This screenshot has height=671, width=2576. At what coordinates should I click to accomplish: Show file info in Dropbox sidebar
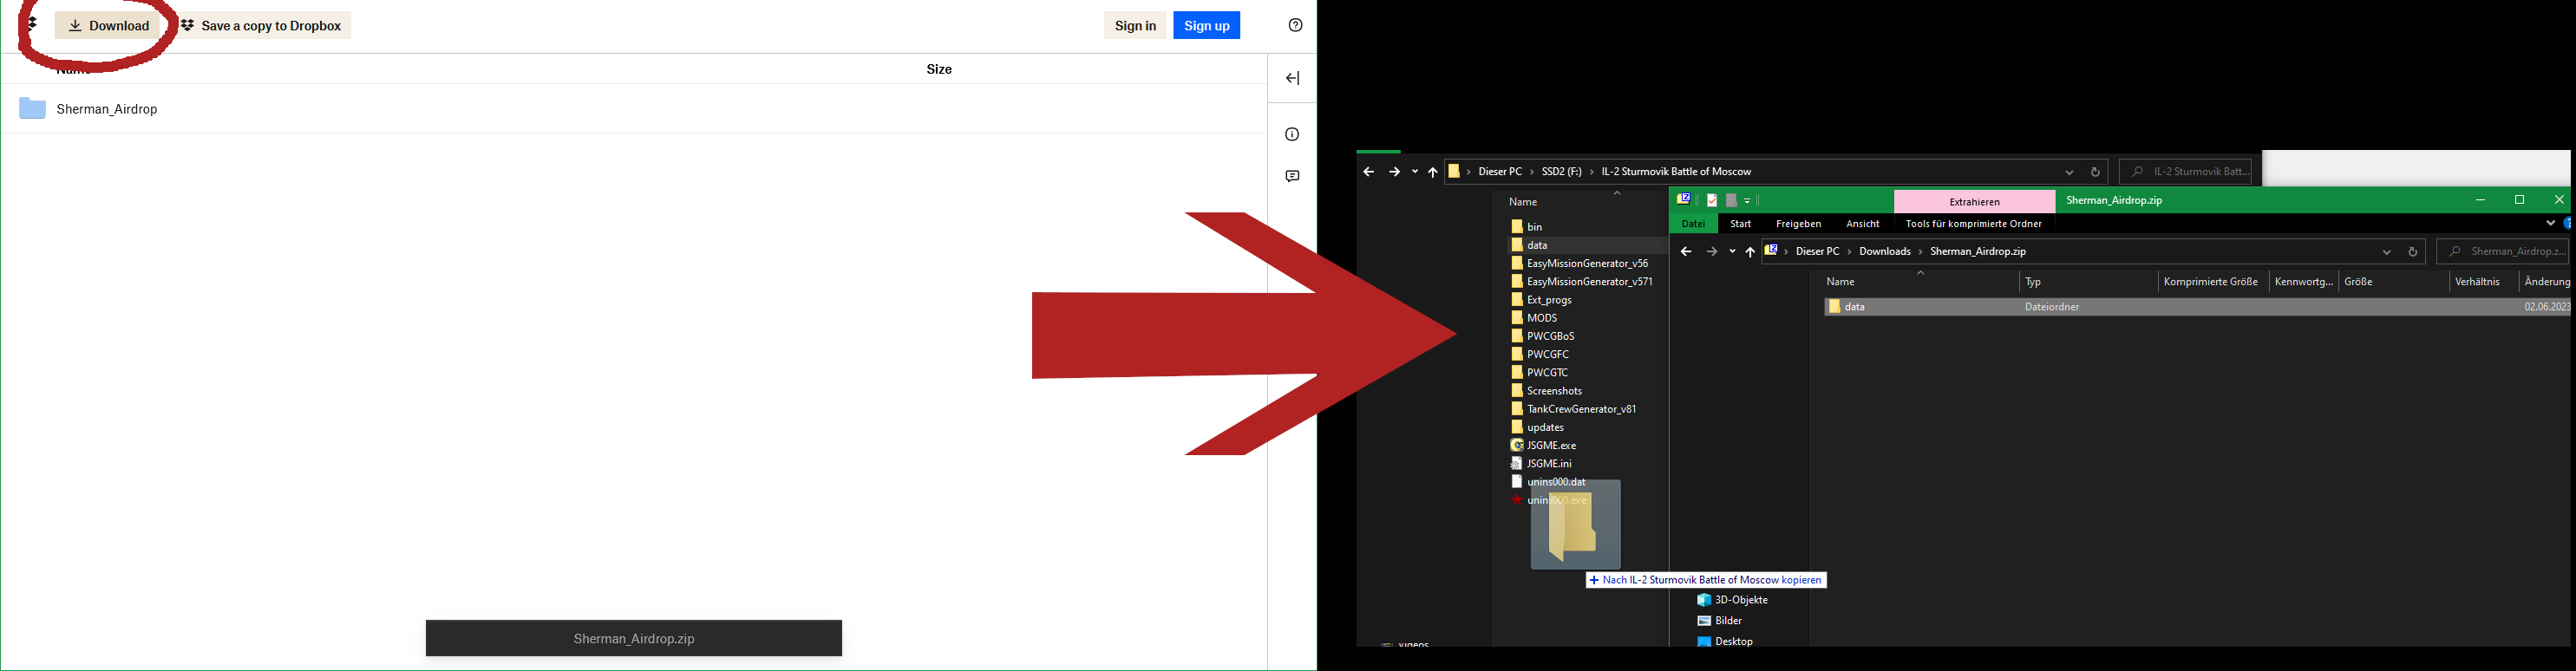point(1292,134)
